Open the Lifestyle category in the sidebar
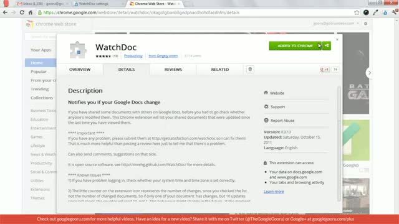The height and width of the screenshot is (224, 399). pyautogui.click(x=37, y=146)
